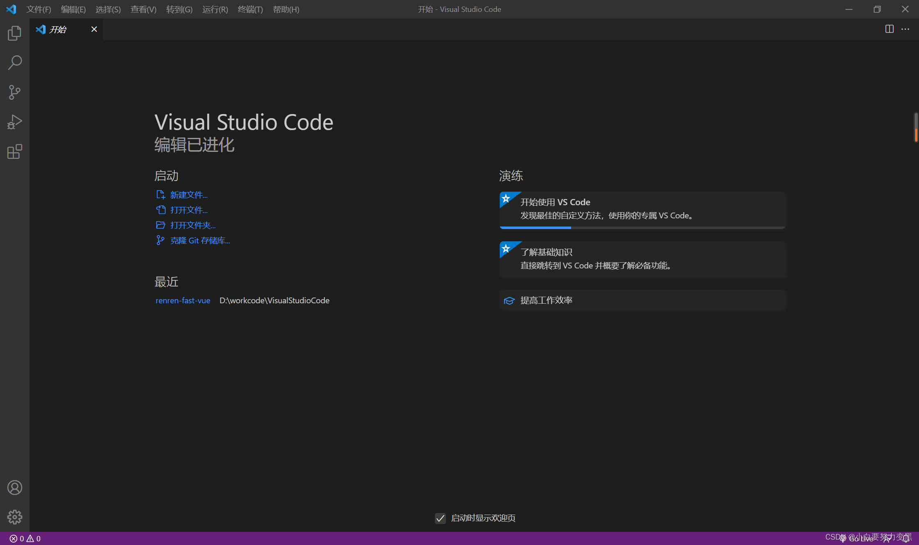
Task: Open Source Control view icon
Action: tap(14, 92)
